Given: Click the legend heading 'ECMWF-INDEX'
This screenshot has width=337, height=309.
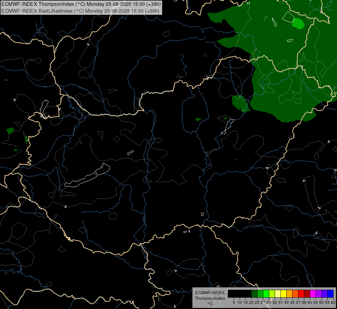Looking at the screenshot, I should click(210, 293).
